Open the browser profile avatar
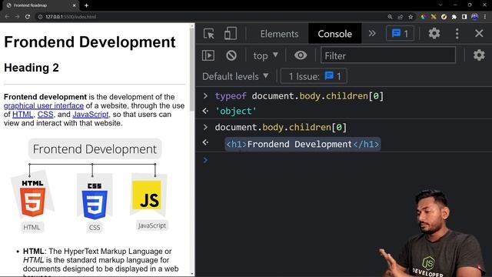Image resolution: width=492 pixels, height=277 pixels. (x=475, y=17)
